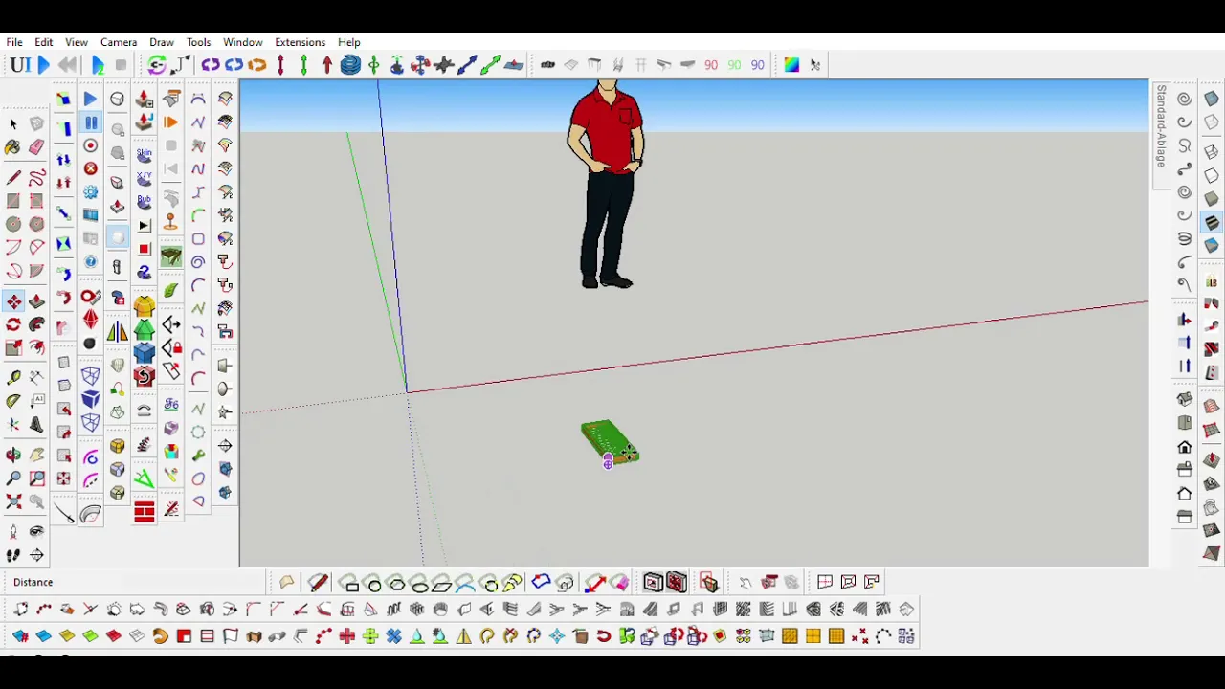Click the orange loop arrow in top toolbar
The width and height of the screenshot is (1225, 689).
256,65
